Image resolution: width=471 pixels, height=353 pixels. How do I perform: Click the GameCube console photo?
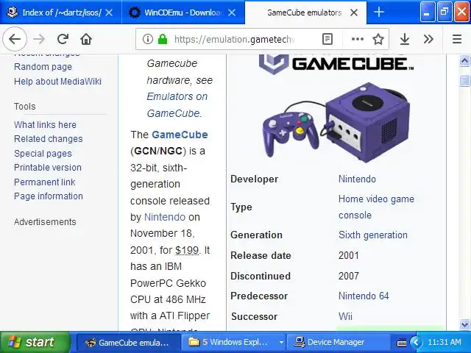[x=336, y=123]
